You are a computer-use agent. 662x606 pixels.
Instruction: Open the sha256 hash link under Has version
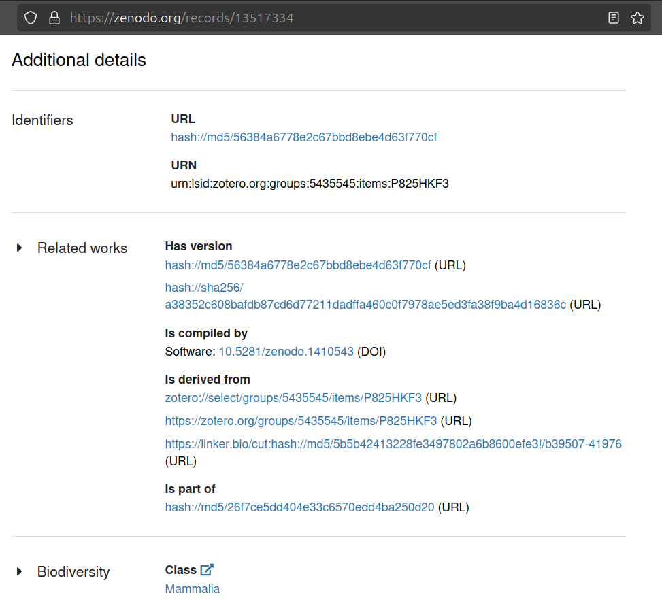(x=365, y=305)
